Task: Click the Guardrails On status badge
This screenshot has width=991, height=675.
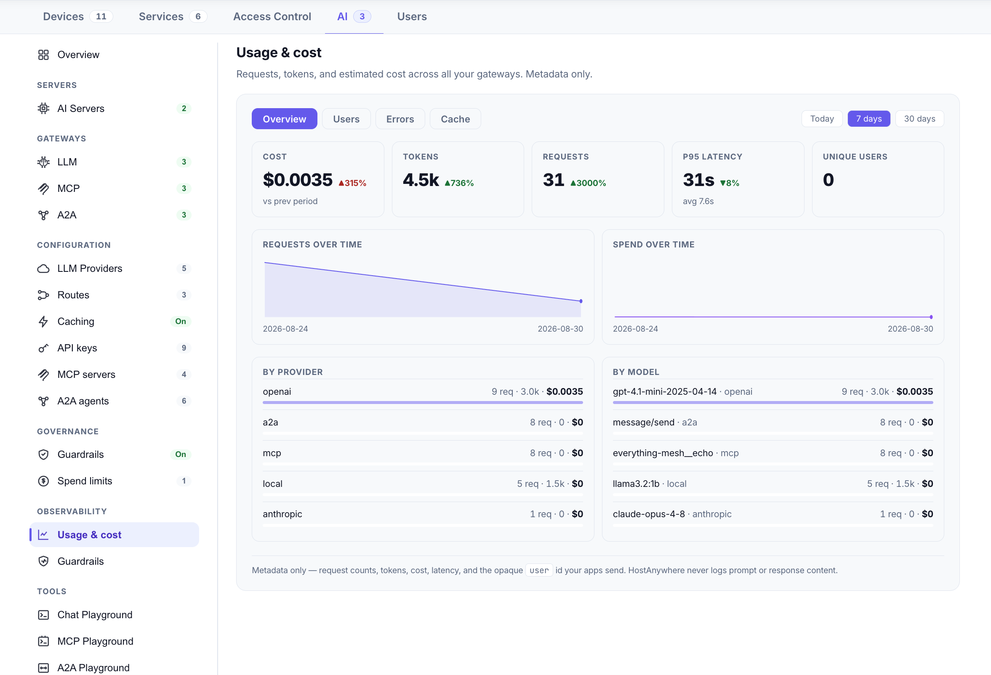Action: [181, 454]
